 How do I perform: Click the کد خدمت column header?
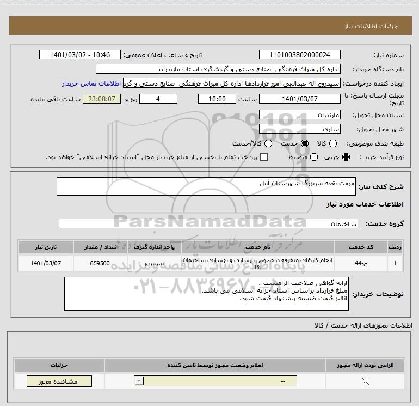361,247
